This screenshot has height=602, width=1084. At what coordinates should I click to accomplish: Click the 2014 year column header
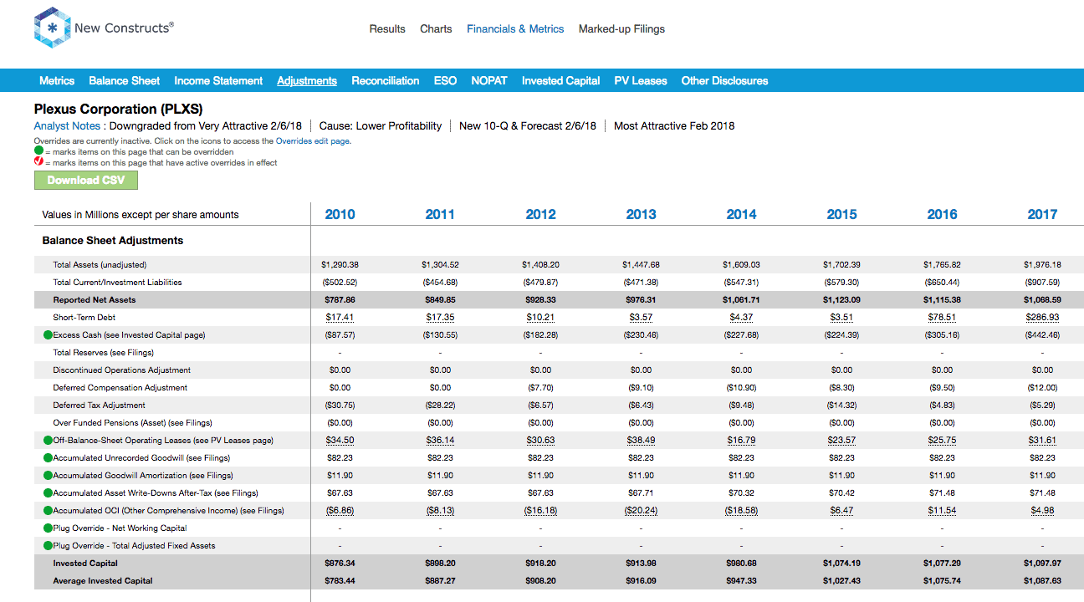[x=741, y=215]
